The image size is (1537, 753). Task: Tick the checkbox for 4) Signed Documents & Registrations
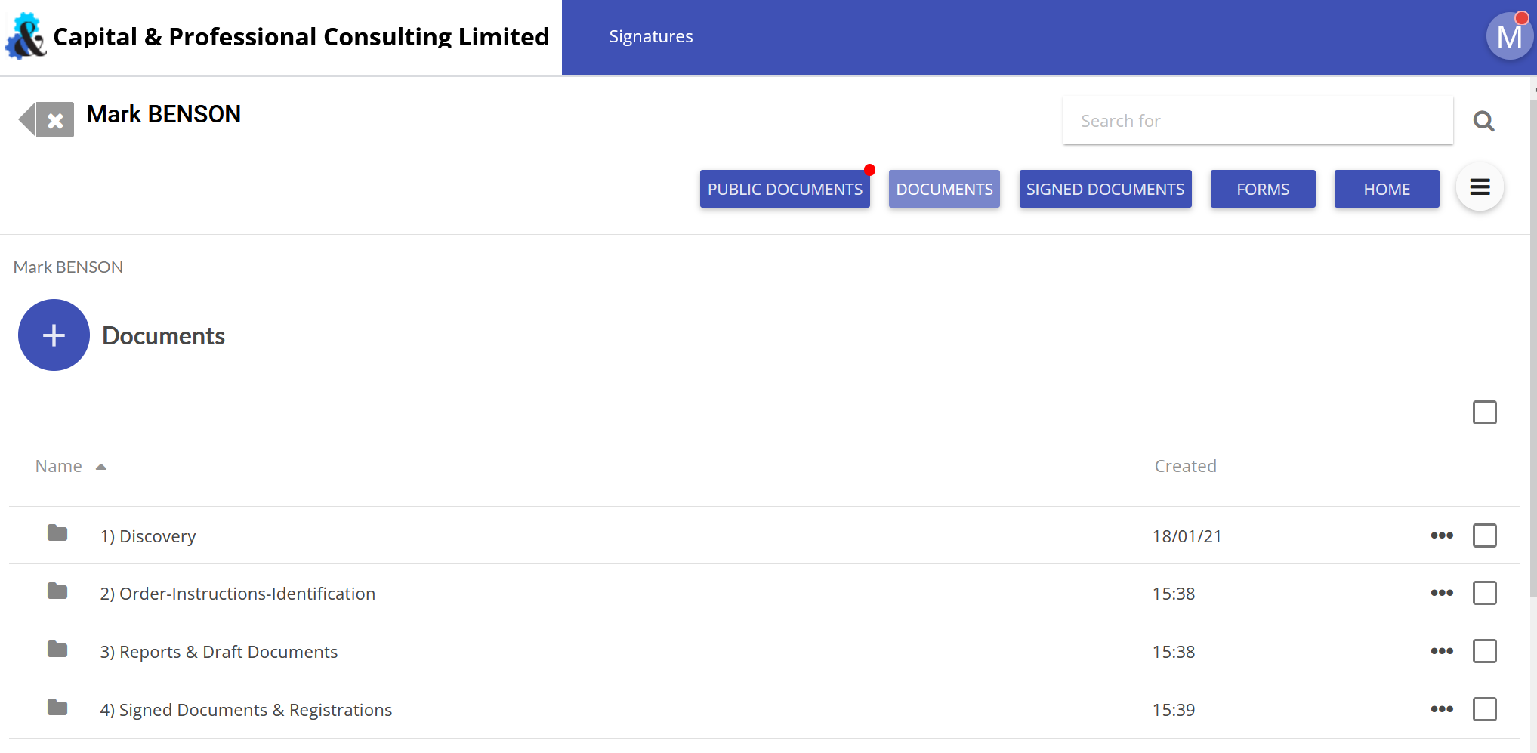click(1484, 709)
